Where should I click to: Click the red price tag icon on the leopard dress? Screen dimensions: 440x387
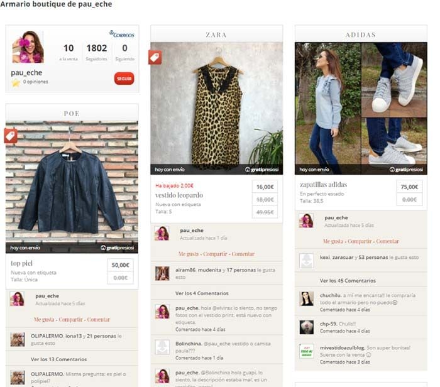coord(155,58)
